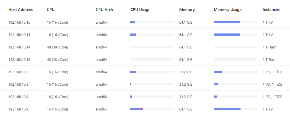290x120 pixels.
Task: Click the CPU Arch column header
Action: point(104,10)
